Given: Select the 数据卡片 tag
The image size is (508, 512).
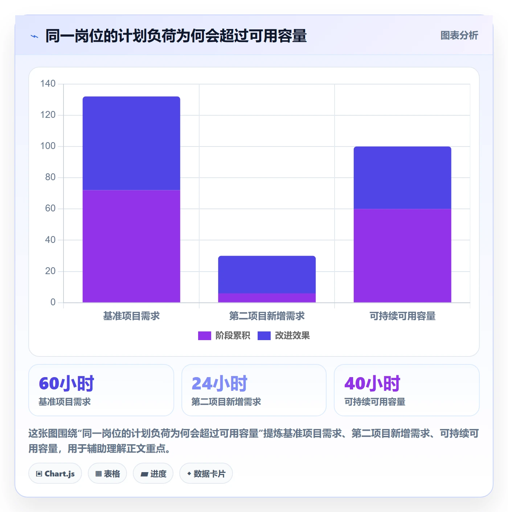Looking at the screenshot, I should coord(206,474).
